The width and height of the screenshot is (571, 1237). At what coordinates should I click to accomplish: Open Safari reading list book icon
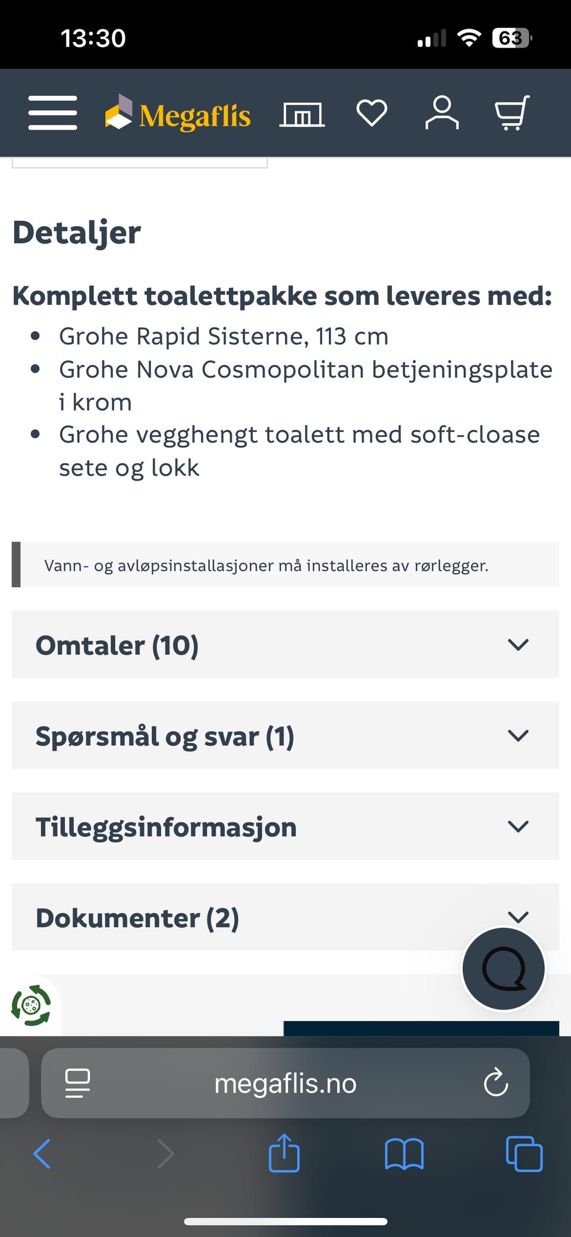[404, 1154]
